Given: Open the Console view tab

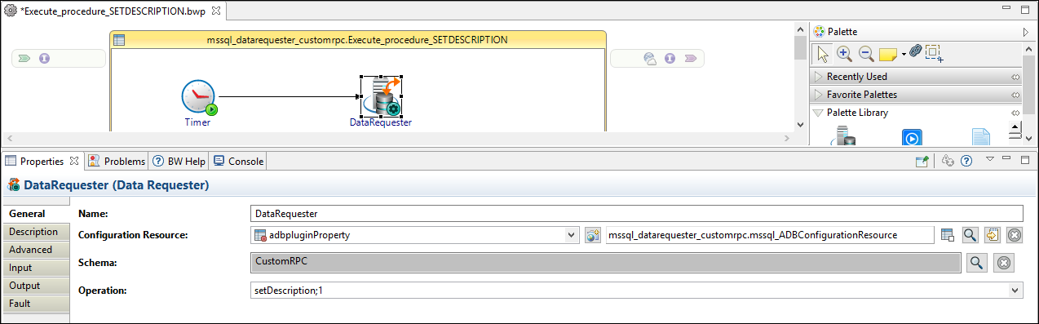Looking at the screenshot, I should click(x=239, y=161).
